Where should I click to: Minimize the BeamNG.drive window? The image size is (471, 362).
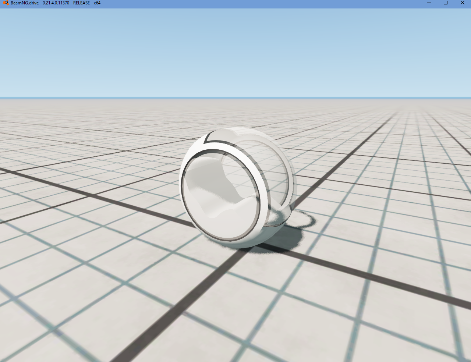pos(429,3)
